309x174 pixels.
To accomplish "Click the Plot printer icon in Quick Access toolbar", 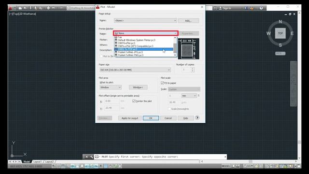I will 48,8.
